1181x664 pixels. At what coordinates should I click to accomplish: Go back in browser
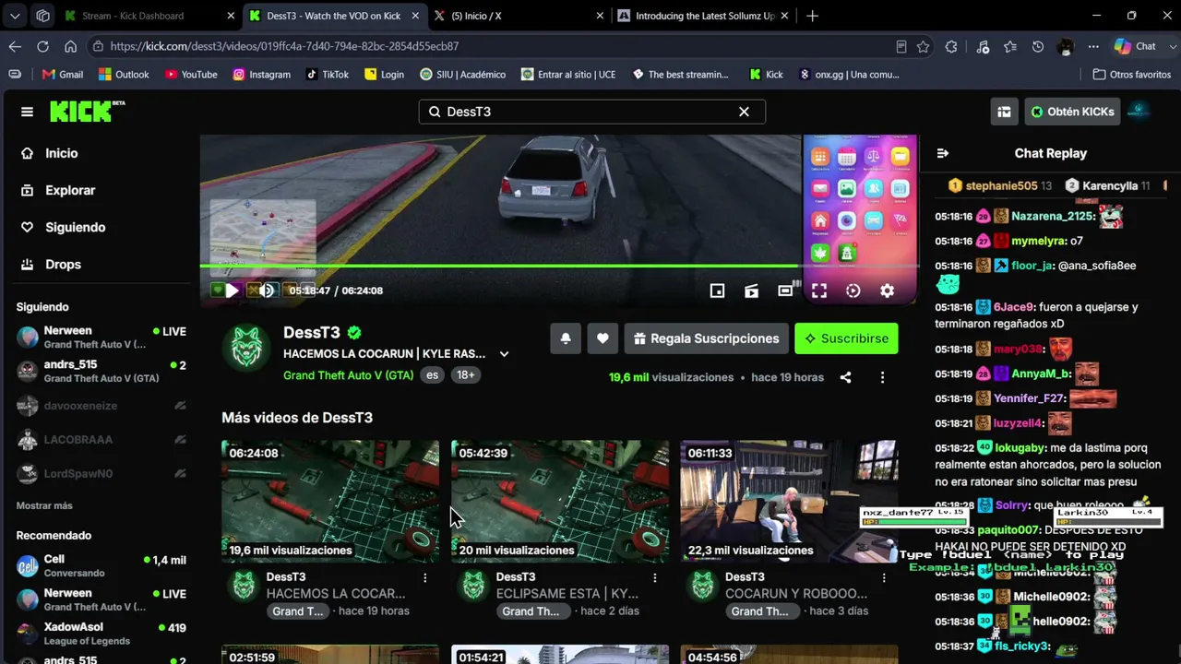[x=15, y=46]
